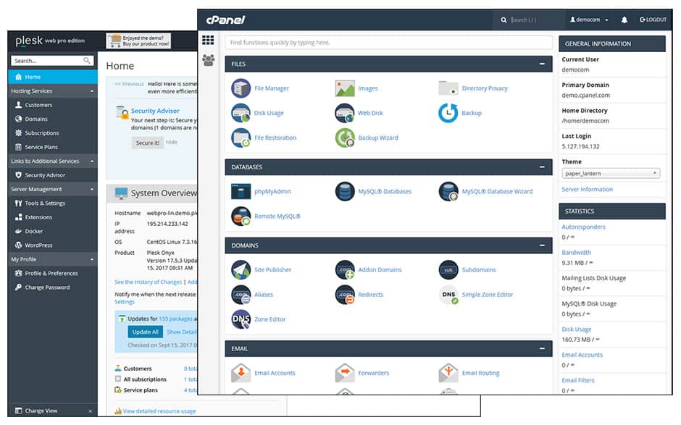This screenshot has width=681, height=425.
Task: Open Remote MySQL icon
Action: (241, 216)
